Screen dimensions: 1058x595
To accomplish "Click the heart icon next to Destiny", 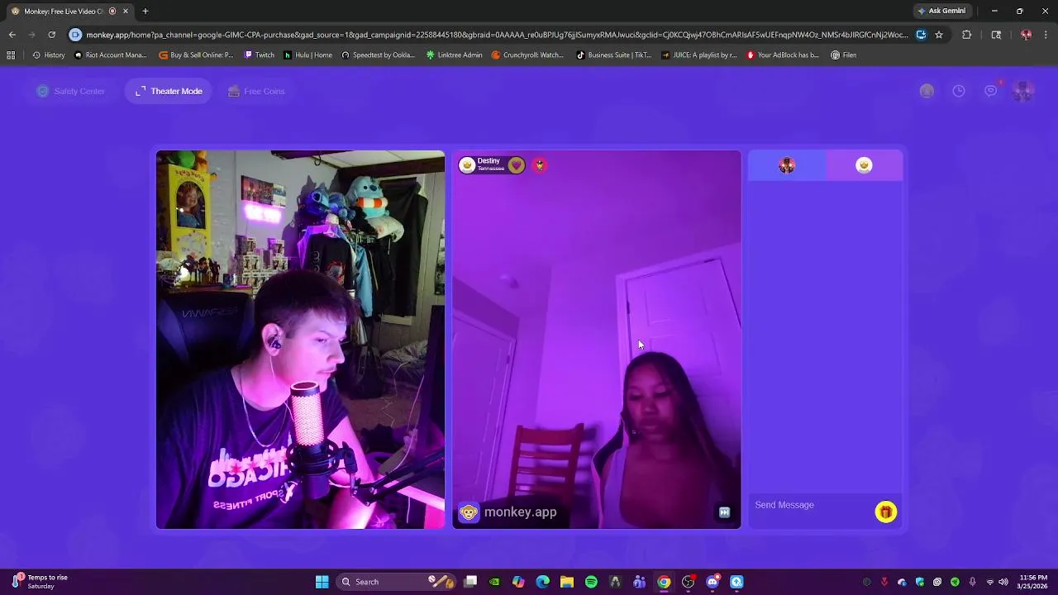I will (x=517, y=165).
